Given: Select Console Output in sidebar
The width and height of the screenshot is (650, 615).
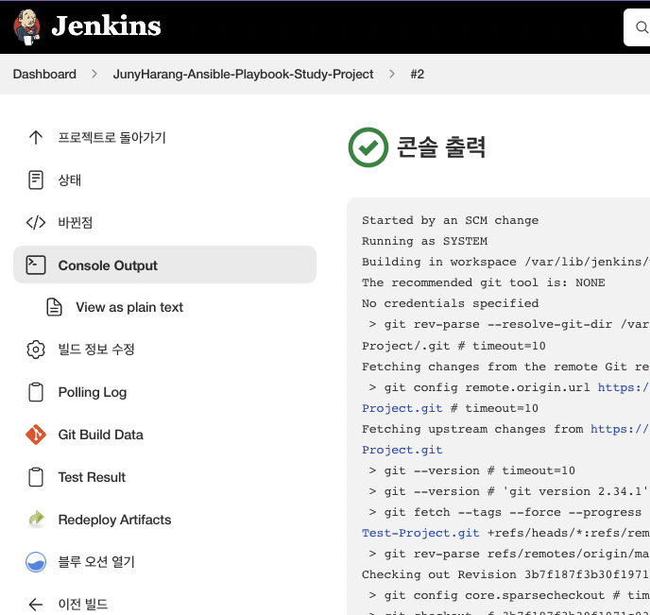Looking at the screenshot, I should 164,265.
